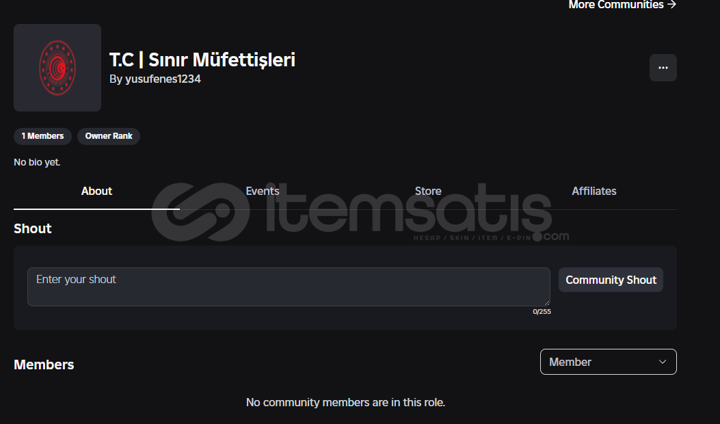Open the Member role dropdown
Image resolution: width=720 pixels, height=424 pixels.
point(608,362)
